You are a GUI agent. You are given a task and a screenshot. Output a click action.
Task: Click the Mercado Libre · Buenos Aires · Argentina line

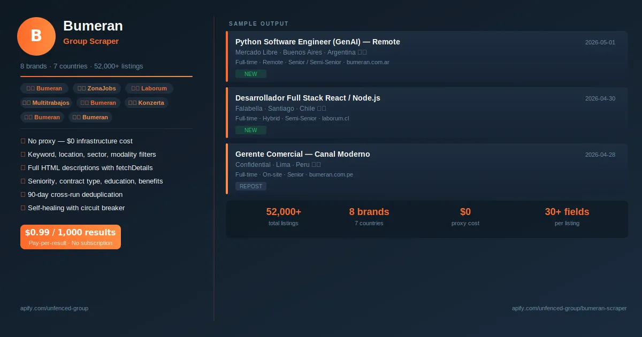[x=301, y=52]
